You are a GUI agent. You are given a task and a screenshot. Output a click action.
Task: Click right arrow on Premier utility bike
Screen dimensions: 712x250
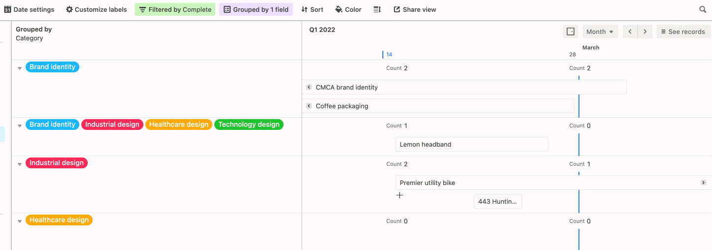704,183
